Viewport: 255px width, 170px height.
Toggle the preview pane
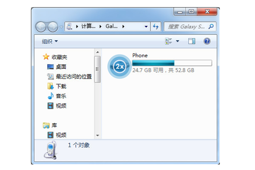tap(192, 41)
